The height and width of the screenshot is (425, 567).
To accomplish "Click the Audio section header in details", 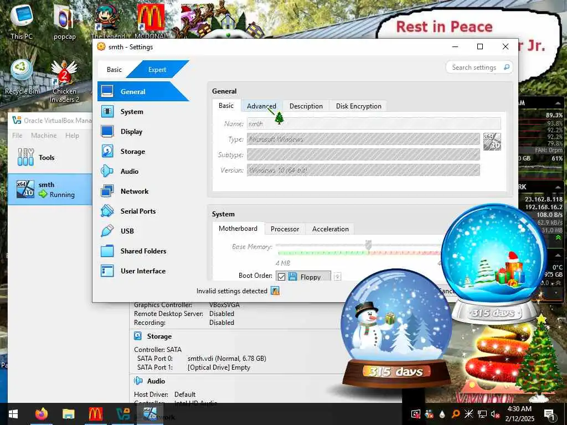I will [156, 381].
